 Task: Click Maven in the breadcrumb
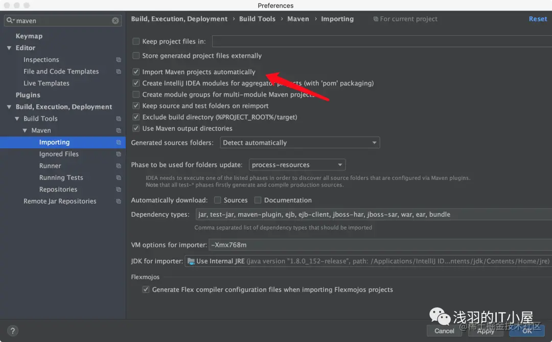(x=298, y=19)
